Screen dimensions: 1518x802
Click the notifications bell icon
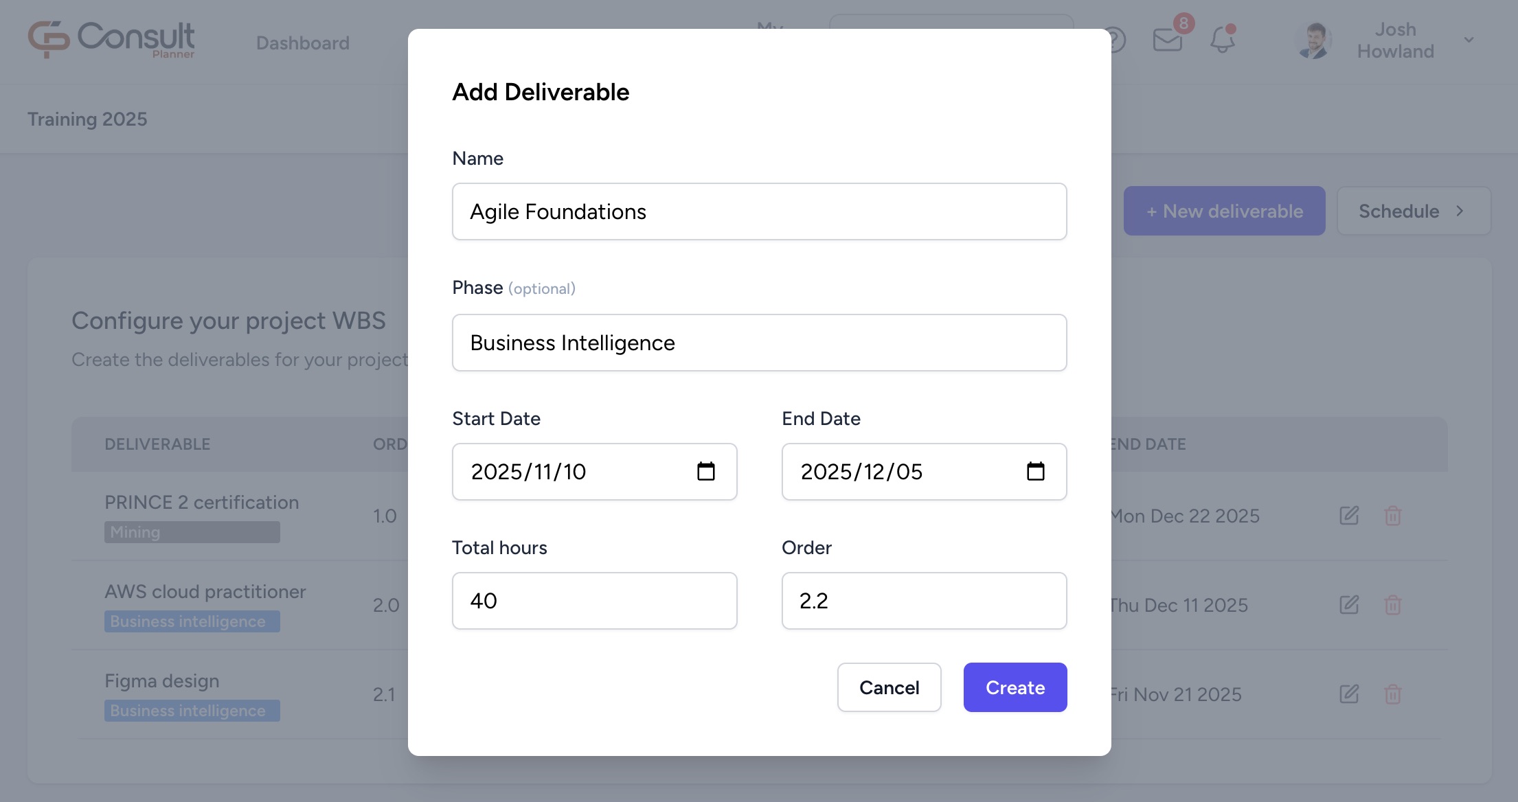1223,40
